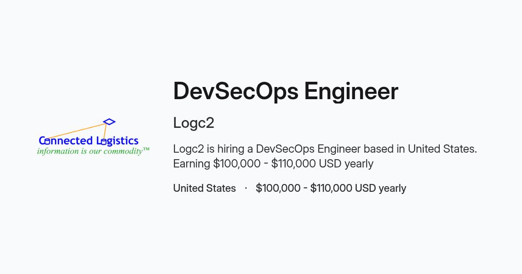This screenshot has width=522, height=274.
Task: Click the word 'Engineer' in the heading
Action: [x=351, y=91]
